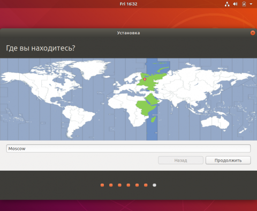Open the volume speaker icon
This screenshot has height=211, width=257.
click(236, 4)
